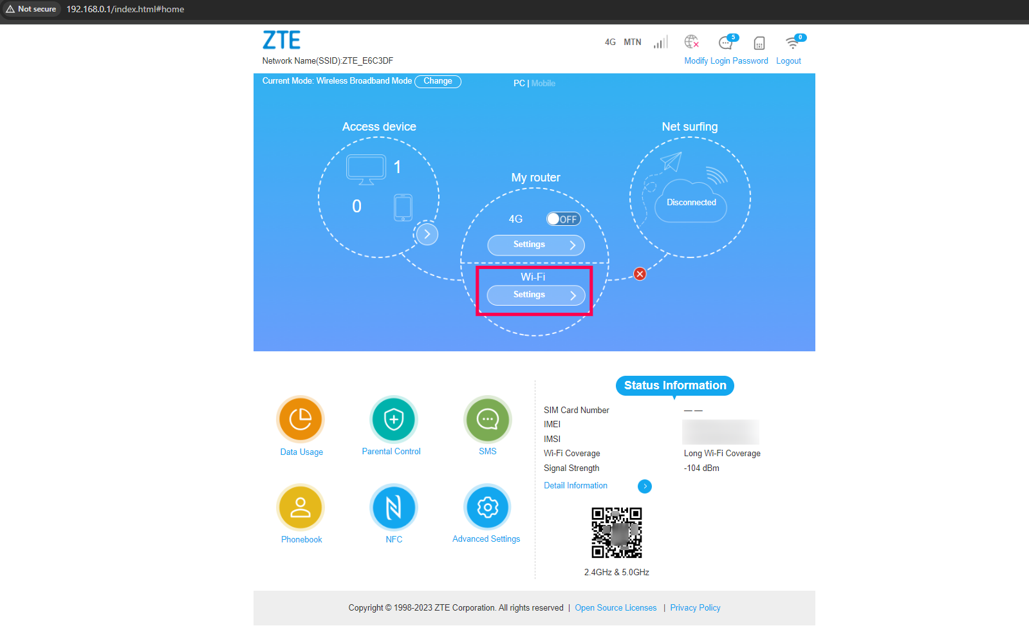Open the SMS messages icon
This screenshot has width=1029, height=628.
[488, 420]
